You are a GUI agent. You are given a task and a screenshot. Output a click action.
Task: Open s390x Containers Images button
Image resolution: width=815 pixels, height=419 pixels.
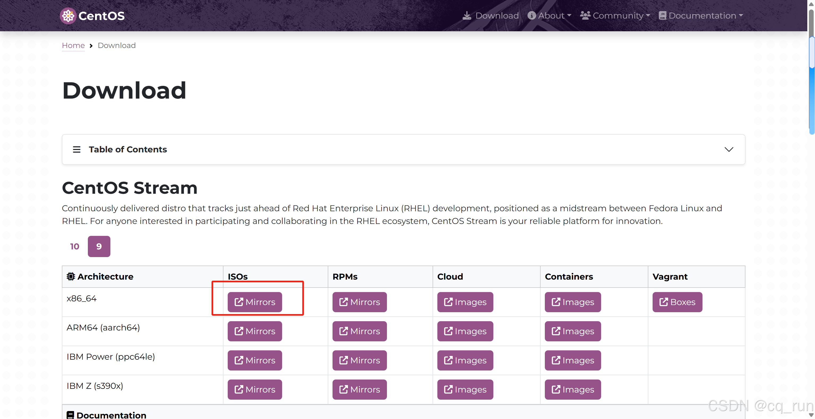573,390
